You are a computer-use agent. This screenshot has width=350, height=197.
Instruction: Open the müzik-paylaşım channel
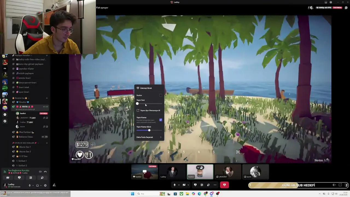point(30,73)
